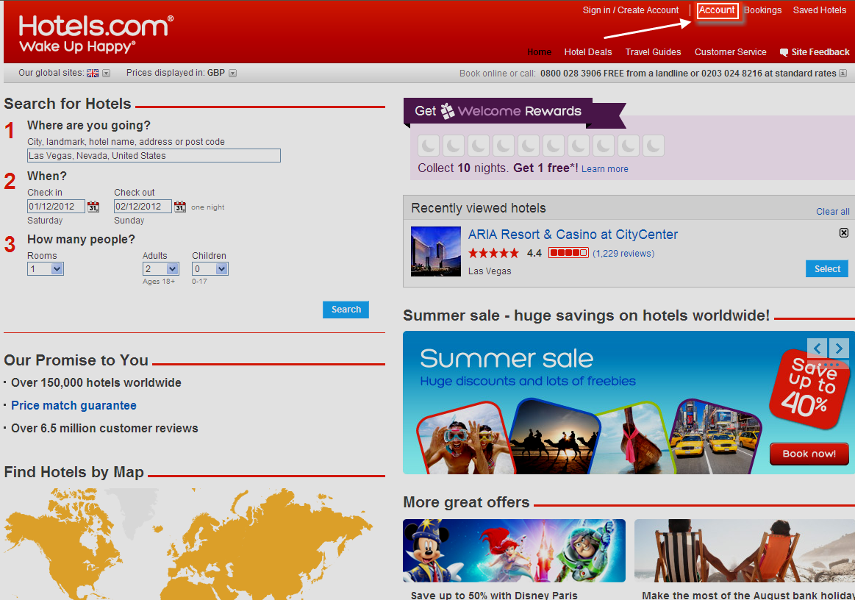This screenshot has height=600, width=855.
Task: Select the ARIA Resort hotel
Action: [827, 268]
